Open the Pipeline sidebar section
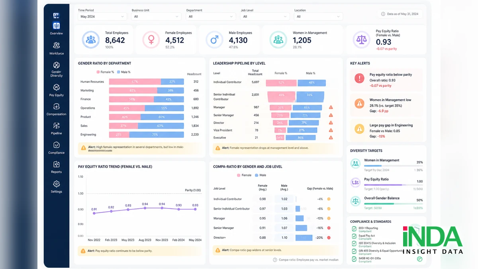This screenshot has width=478, height=269. point(56,128)
